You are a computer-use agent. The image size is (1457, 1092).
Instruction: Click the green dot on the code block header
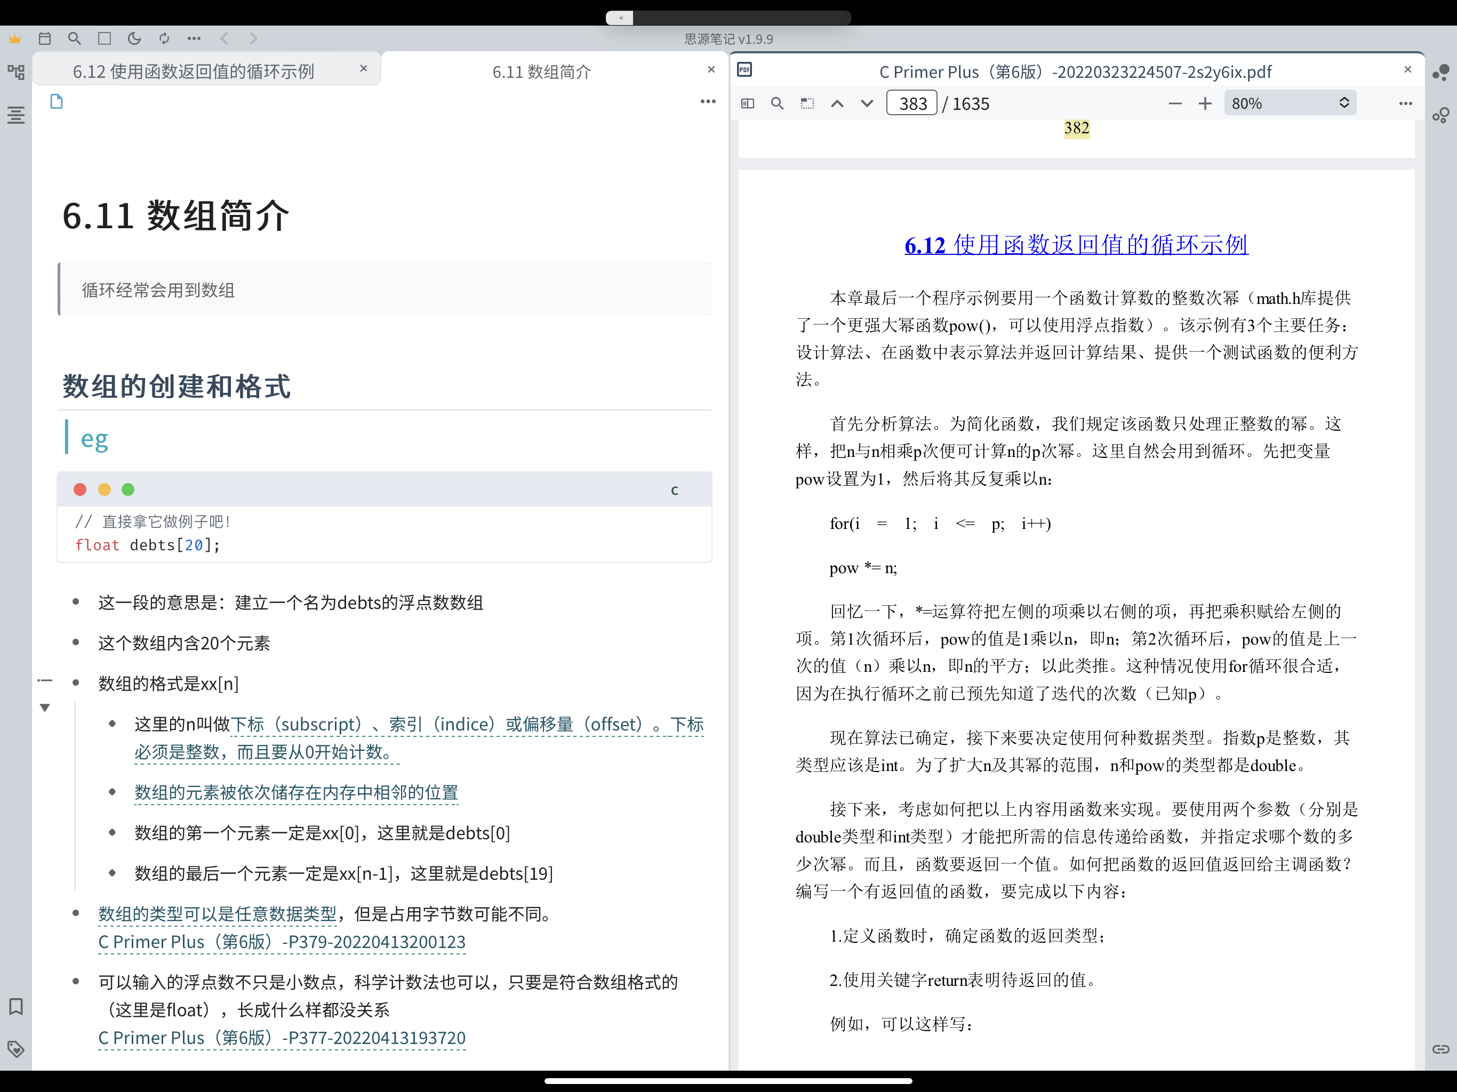tap(128, 489)
